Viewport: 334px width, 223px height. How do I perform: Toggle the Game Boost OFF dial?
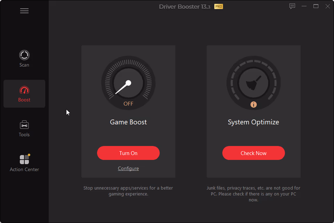[x=128, y=83]
